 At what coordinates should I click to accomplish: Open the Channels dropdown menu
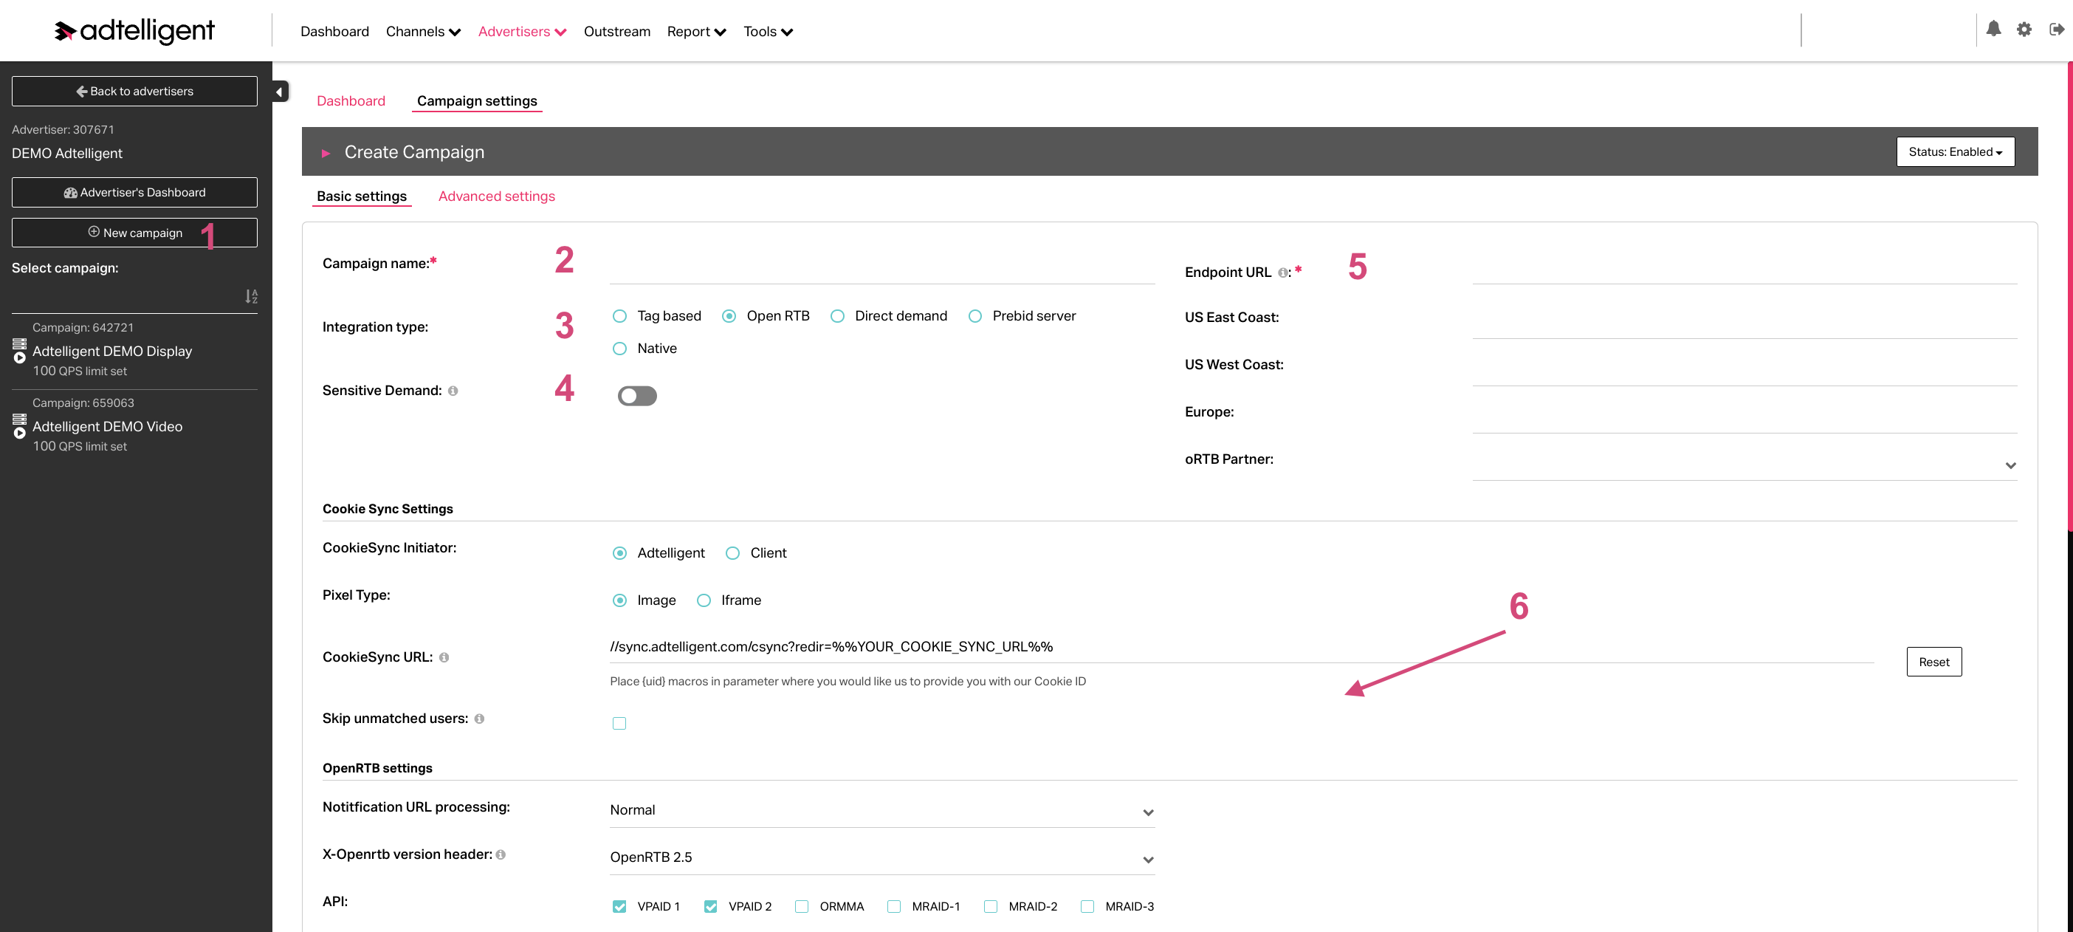click(x=423, y=32)
